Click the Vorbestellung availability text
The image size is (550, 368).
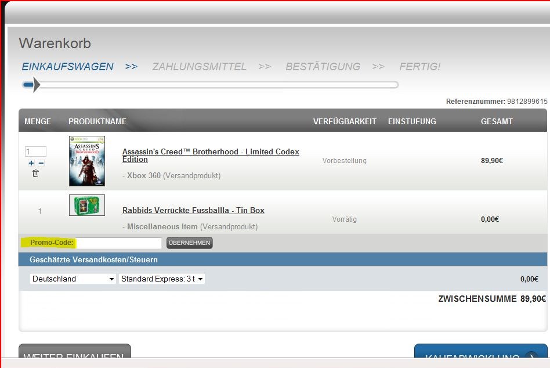[345, 161]
